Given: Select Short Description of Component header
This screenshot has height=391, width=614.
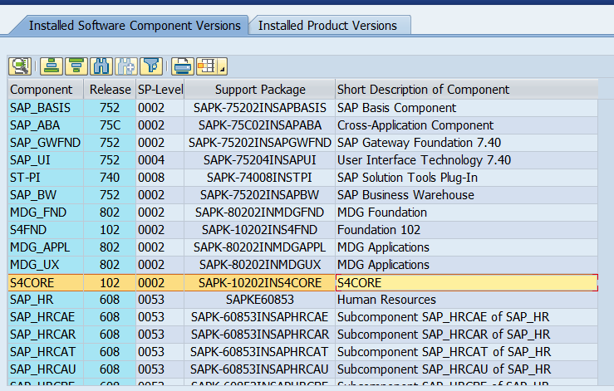Looking at the screenshot, I should click(466, 90).
